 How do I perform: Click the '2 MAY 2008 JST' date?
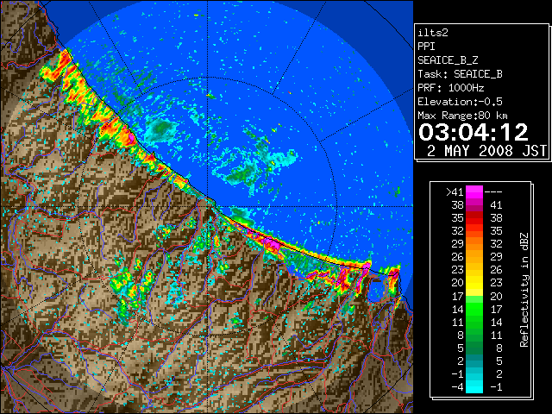(486, 151)
